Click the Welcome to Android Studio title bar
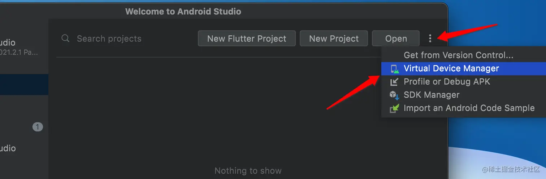This screenshot has height=179, width=546. click(x=183, y=12)
